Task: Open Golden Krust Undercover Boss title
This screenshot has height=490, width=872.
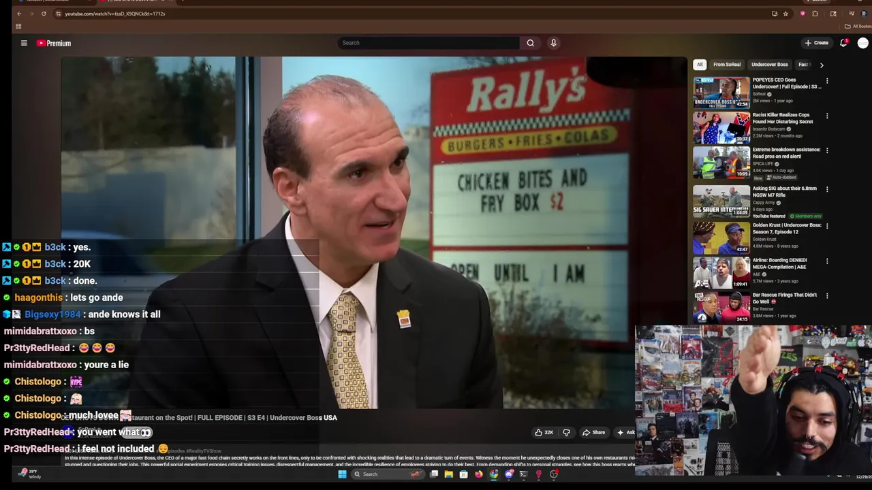Action: point(787,229)
